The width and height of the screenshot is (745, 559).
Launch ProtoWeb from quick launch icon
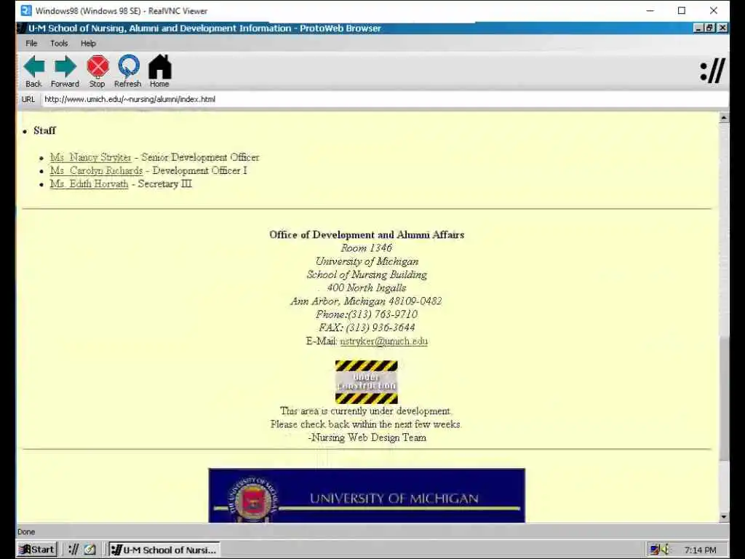[73, 550]
